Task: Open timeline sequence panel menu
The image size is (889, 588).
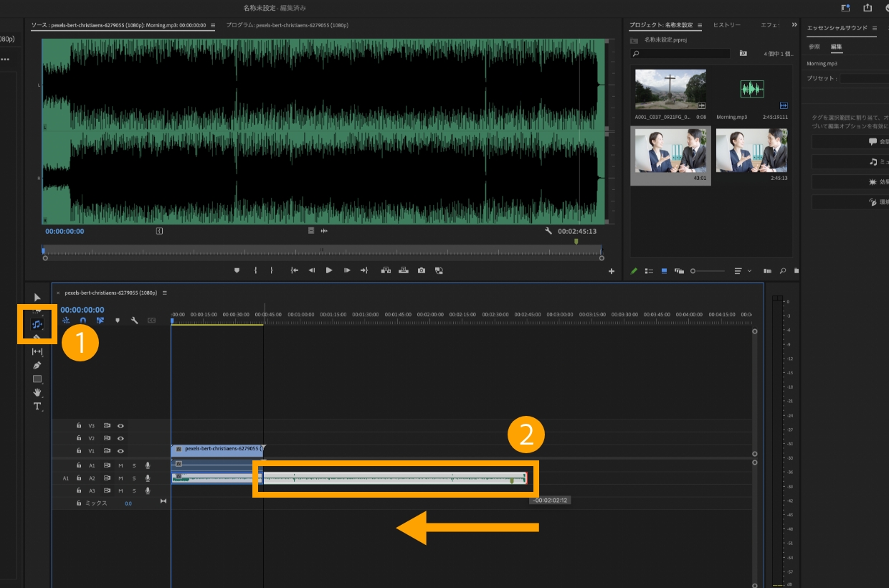Action: [x=164, y=293]
